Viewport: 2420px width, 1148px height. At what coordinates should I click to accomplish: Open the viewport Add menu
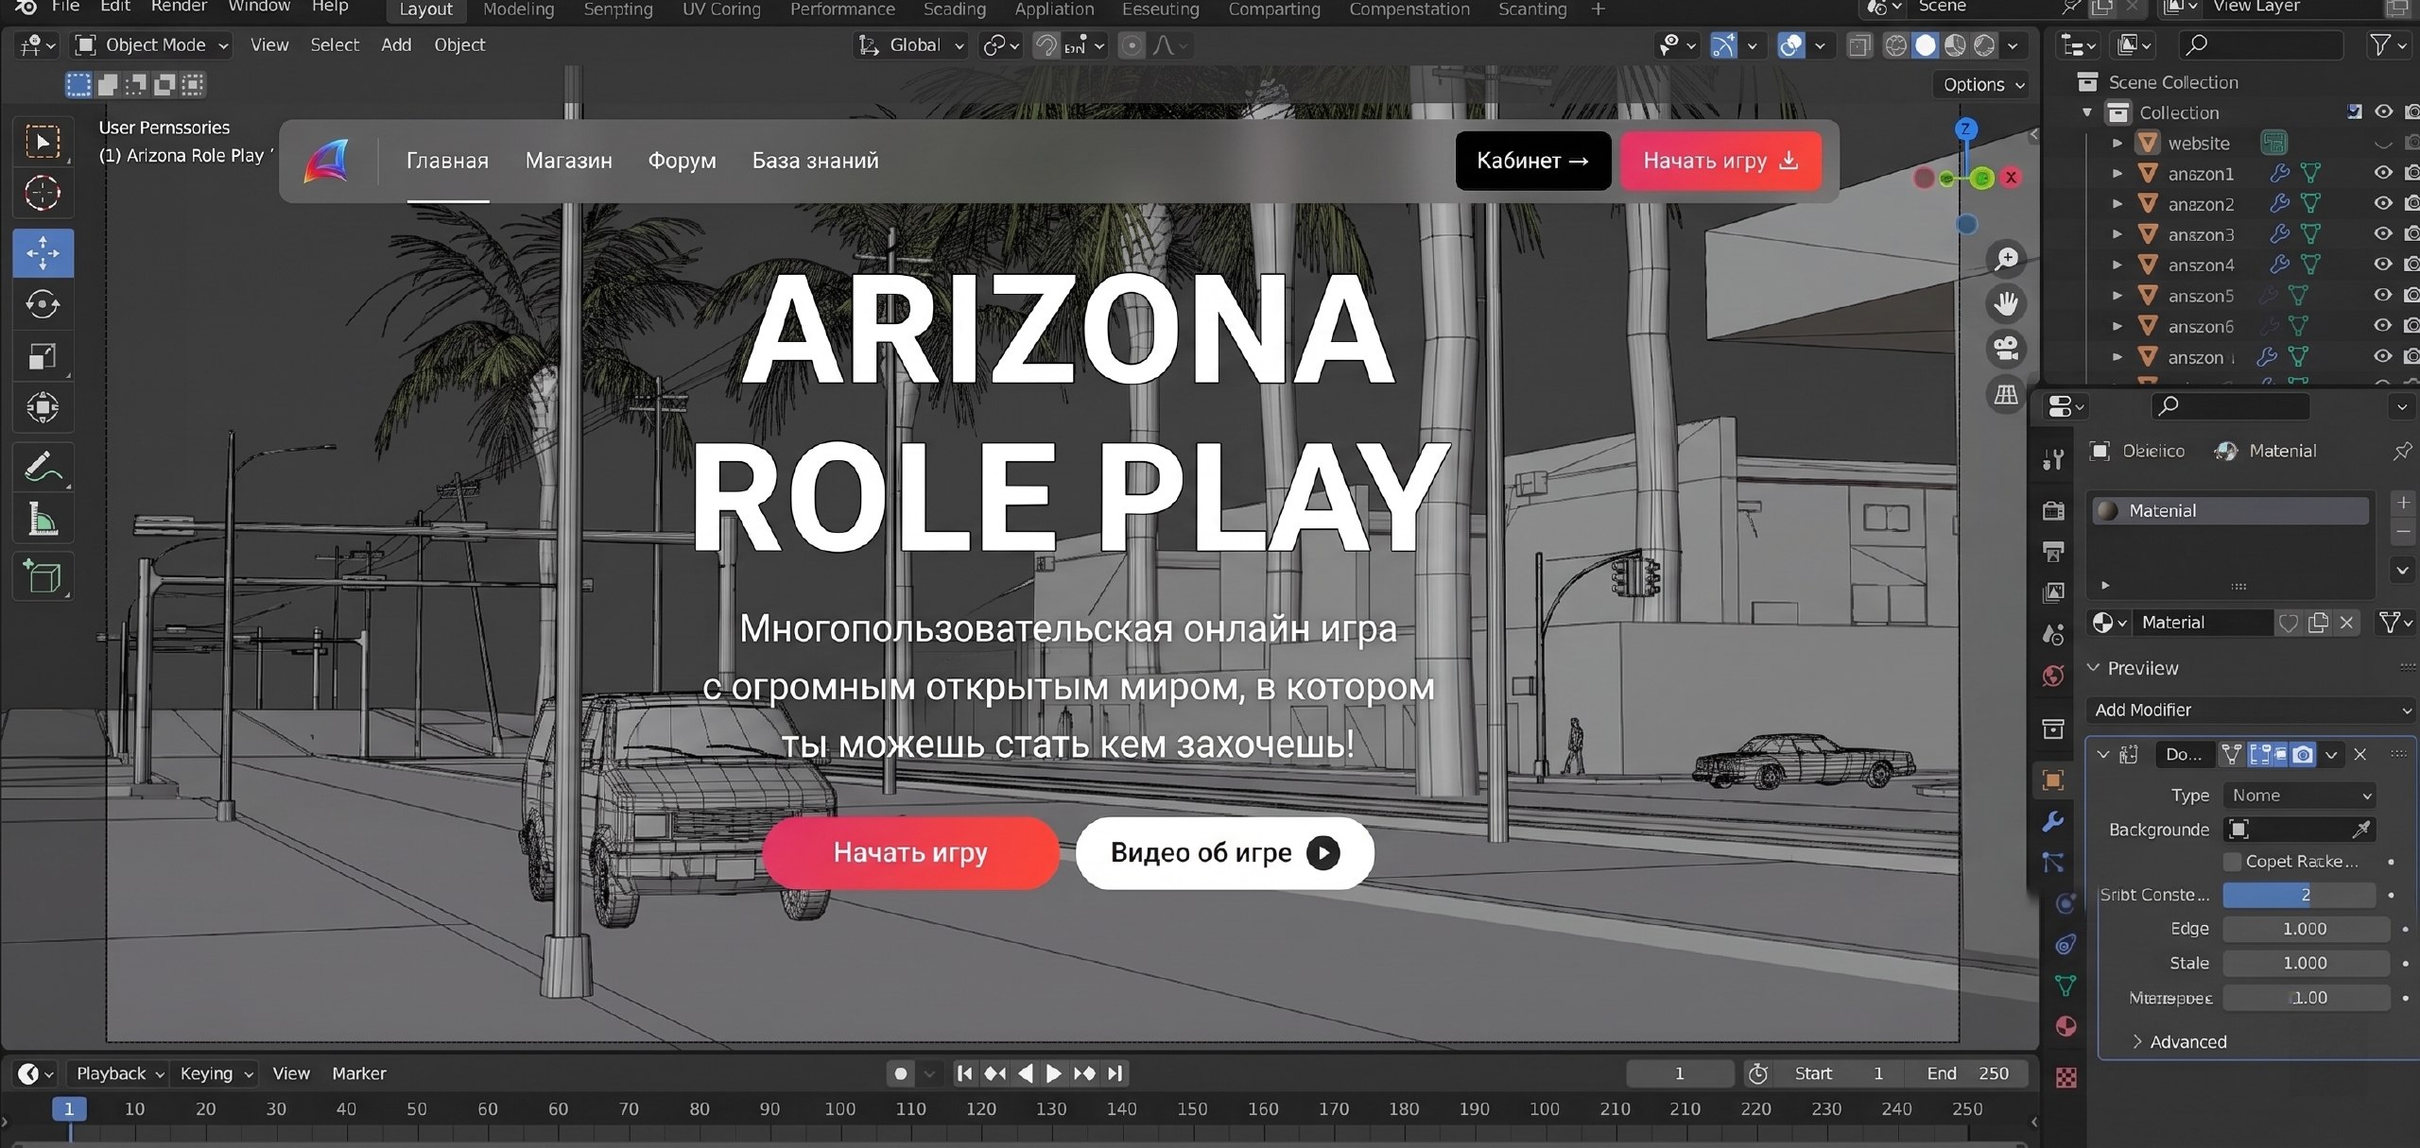coord(396,44)
